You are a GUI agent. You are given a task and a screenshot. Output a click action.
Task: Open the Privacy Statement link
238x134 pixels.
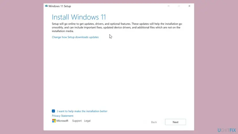click(63, 116)
